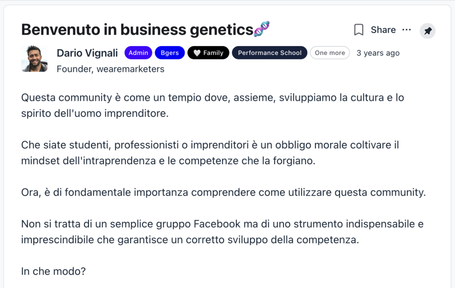
Task: Select the Admin badge icon
Action: point(138,52)
